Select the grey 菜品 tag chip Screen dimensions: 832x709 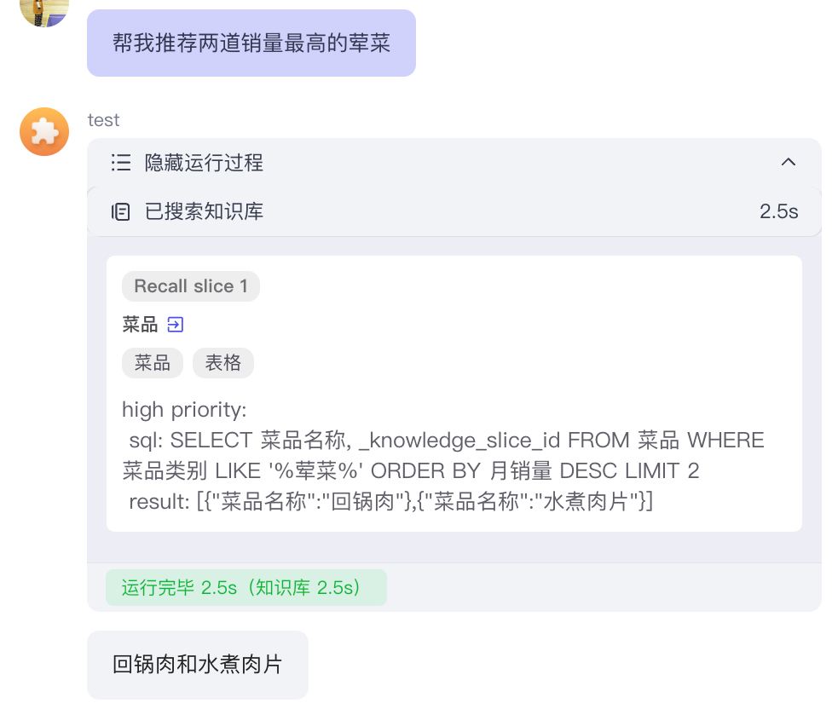(x=153, y=363)
